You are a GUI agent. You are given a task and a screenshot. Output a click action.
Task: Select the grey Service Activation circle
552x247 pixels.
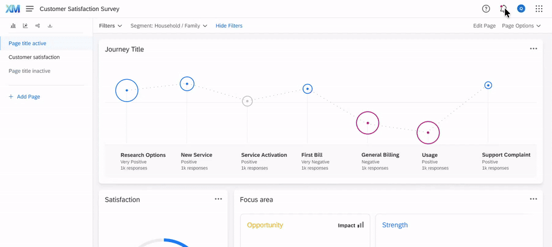247,101
